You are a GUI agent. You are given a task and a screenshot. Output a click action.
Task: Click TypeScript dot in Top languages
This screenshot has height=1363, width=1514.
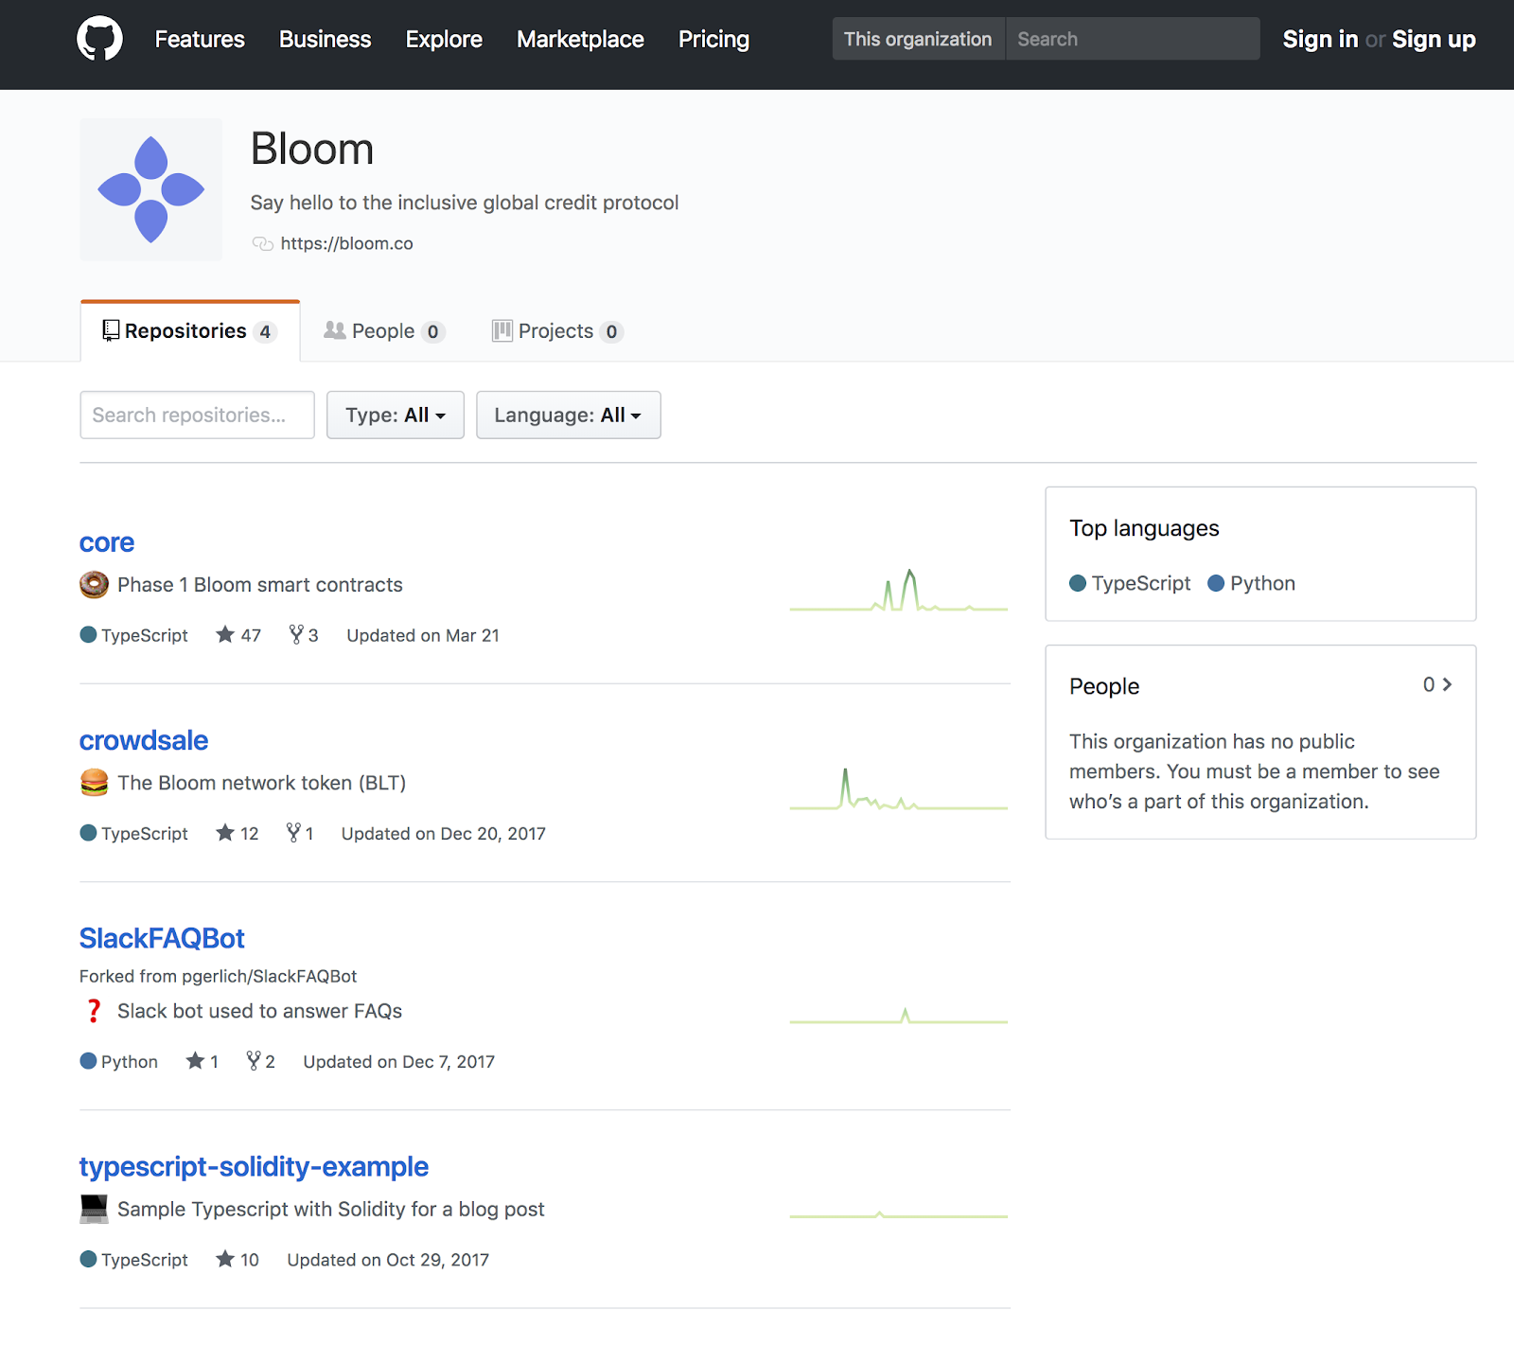pyautogui.click(x=1078, y=583)
